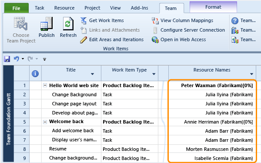The height and width of the screenshot is (163, 261).
Task: Switch to the Resource ribbon tab
Action: pyautogui.click(x=64, y=8)
